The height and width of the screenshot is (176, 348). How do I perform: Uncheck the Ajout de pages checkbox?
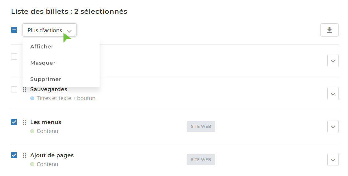[14, 155]
